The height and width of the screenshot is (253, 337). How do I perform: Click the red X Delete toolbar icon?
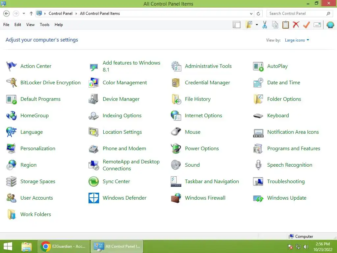[296, 25]
